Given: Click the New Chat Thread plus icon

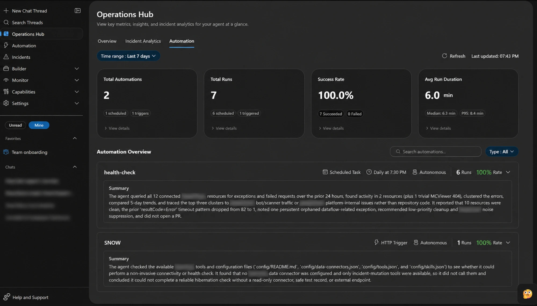Looking at the screenshot, I should [6, 11].
